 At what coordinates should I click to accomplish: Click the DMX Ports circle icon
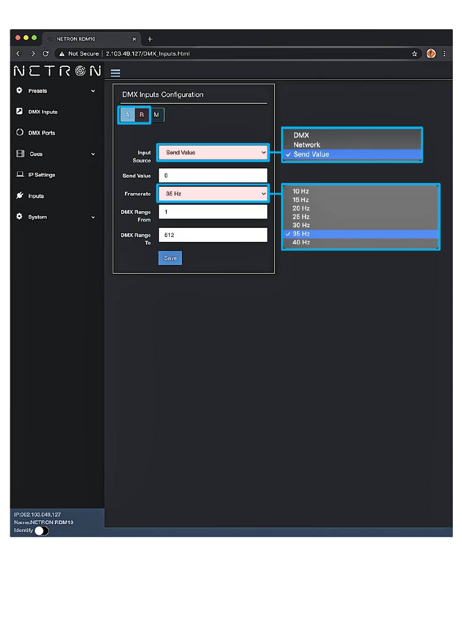click(x=19, y=132)
